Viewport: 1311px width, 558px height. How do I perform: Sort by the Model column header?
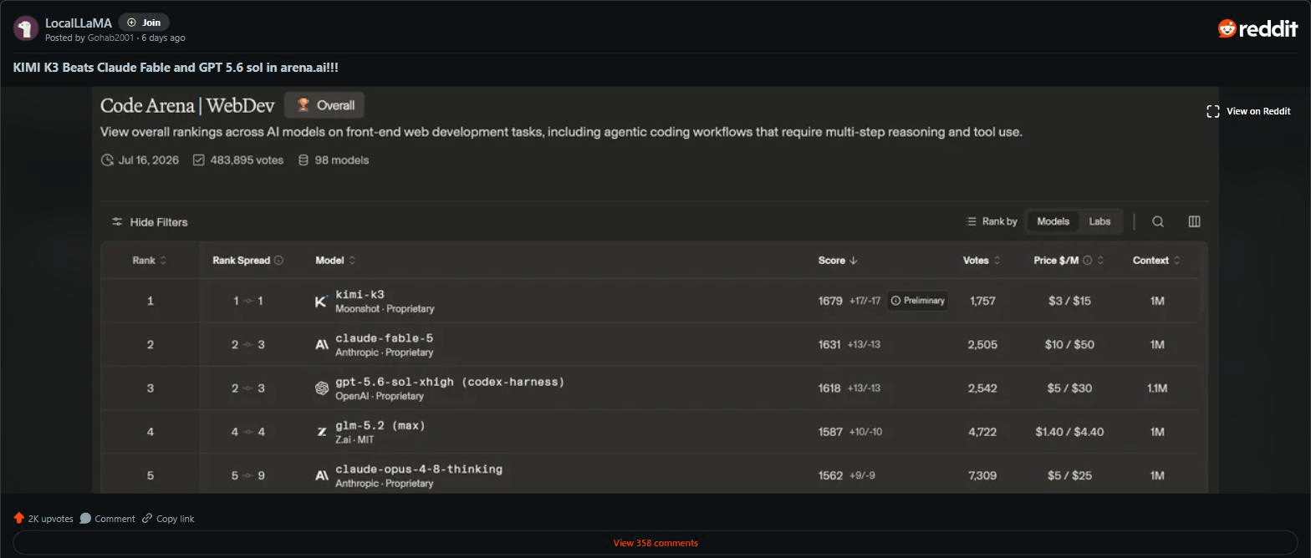[334, 261]
